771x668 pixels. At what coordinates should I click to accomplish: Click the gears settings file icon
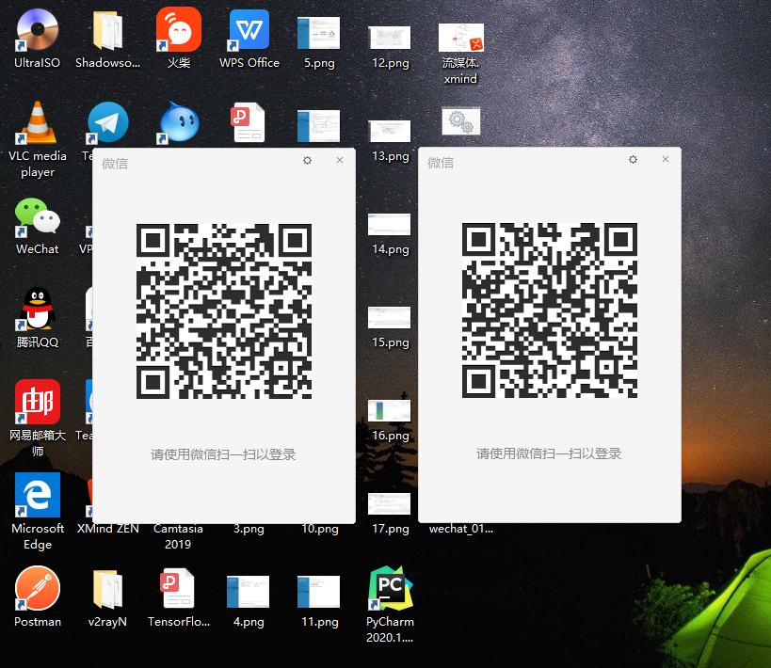[460, 121]
